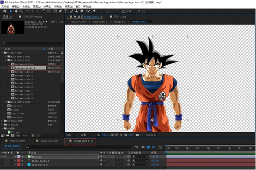Select the Eraser tool
The width and height of the screenshot is (256, 170).
82,11
